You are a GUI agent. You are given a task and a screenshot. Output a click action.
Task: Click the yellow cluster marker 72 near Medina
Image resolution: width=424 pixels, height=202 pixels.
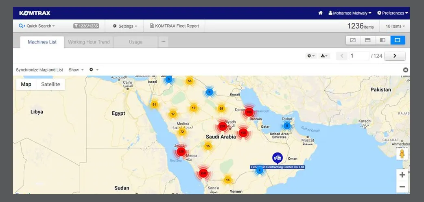point(182,132)
